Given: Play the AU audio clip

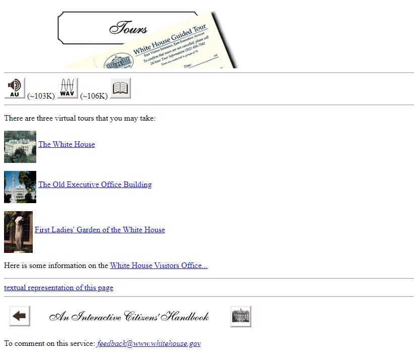Looking at the screenshot, I should point(15,88).
